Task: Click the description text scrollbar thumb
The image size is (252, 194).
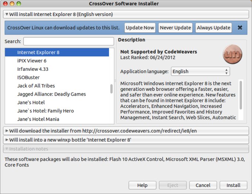Action: [241, 95]
